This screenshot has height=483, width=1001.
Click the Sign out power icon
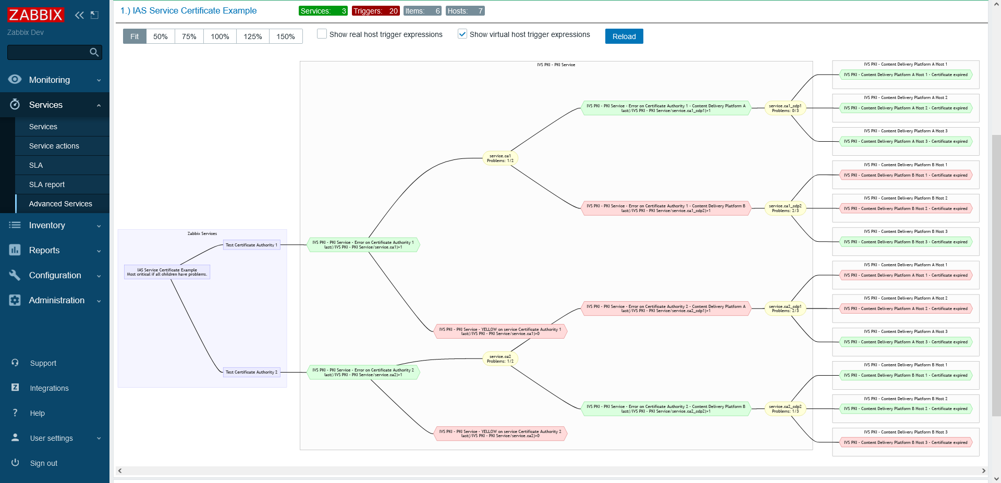click(15, 463)
